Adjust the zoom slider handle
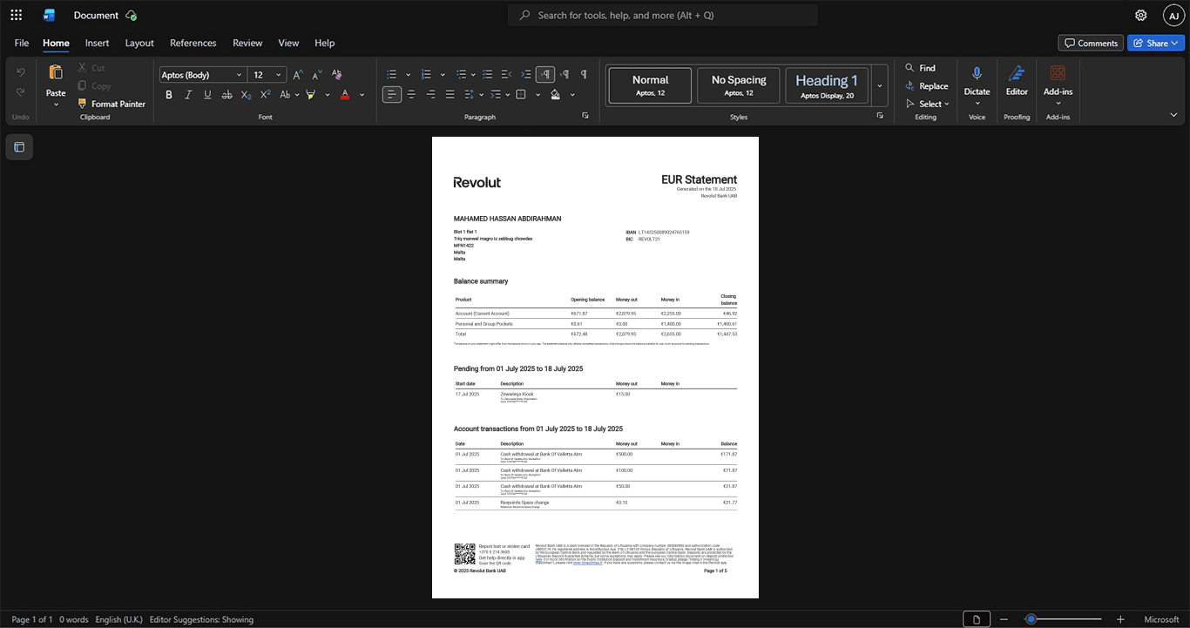 pos(1031,619)
